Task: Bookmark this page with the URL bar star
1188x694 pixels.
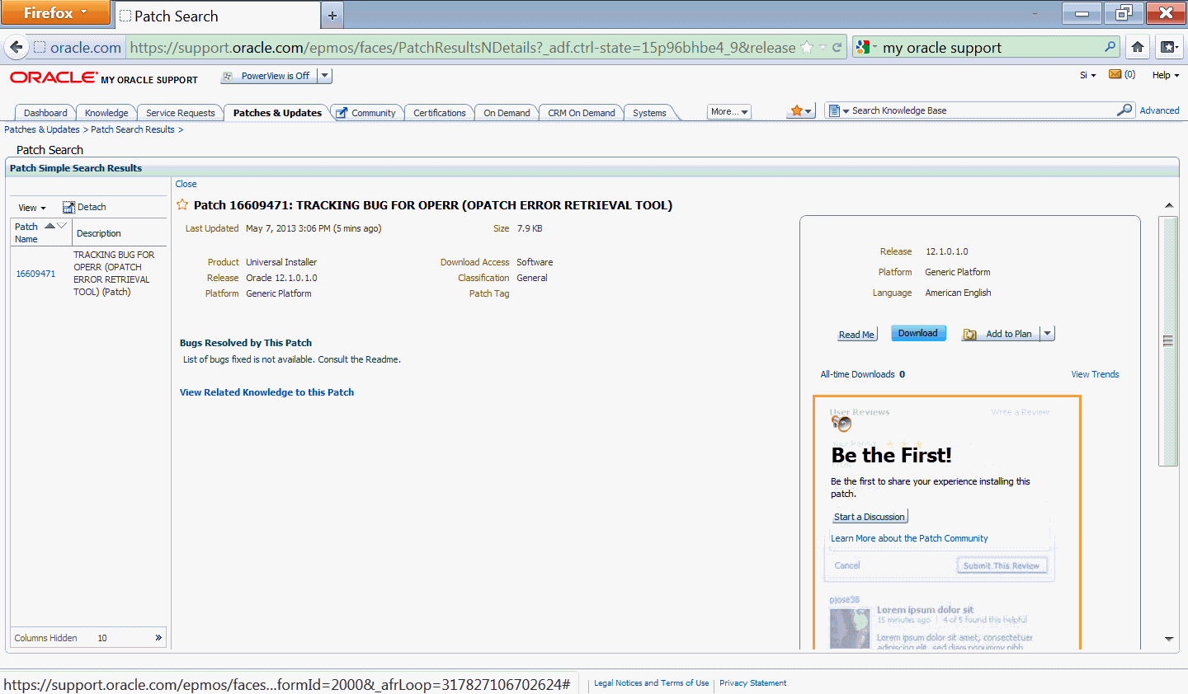Action: pyautogui.click(x=808, y=48)
